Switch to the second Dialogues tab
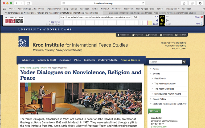This screenshot has width=205, height=128. [x=152, y=13]
